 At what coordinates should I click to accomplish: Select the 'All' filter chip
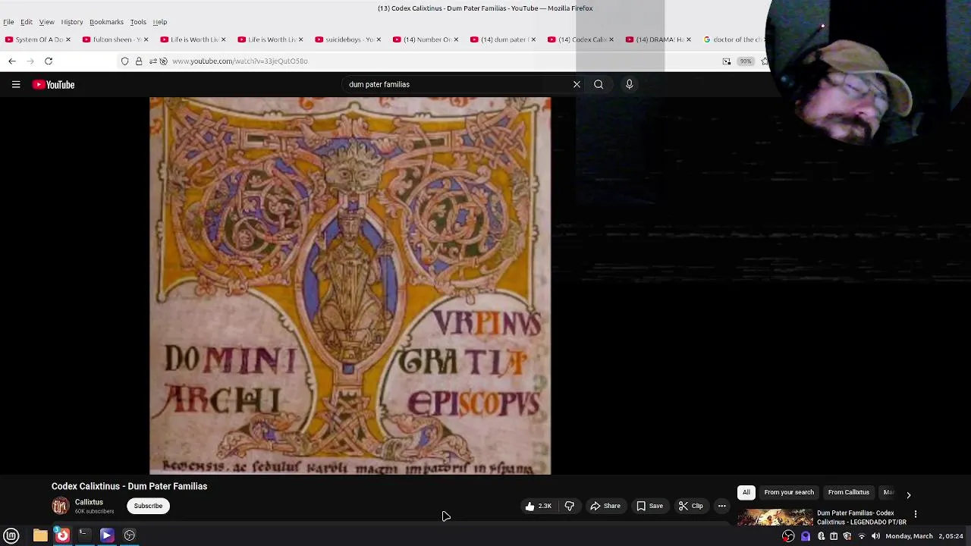pos(746,492)
